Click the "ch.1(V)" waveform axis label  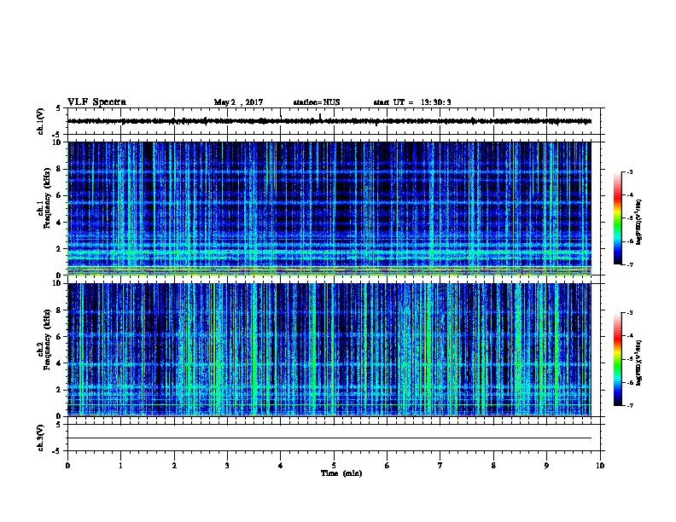pyautogui.click(x=40, y=121)
